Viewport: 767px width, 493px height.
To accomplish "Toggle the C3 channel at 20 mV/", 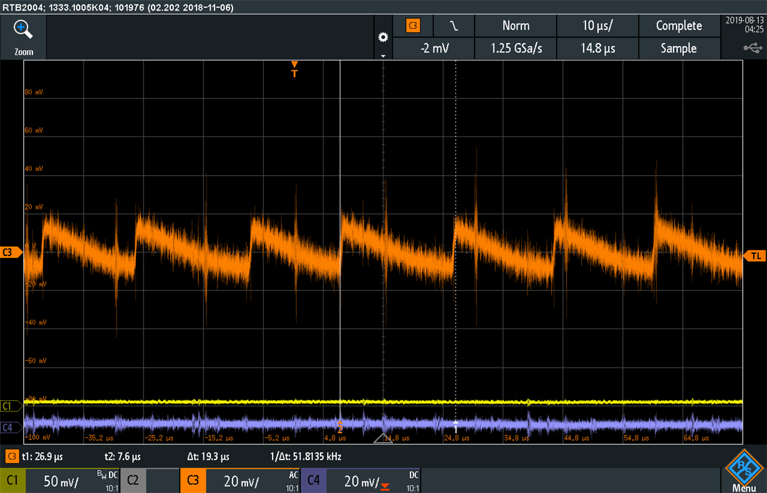I will [241, 481].
